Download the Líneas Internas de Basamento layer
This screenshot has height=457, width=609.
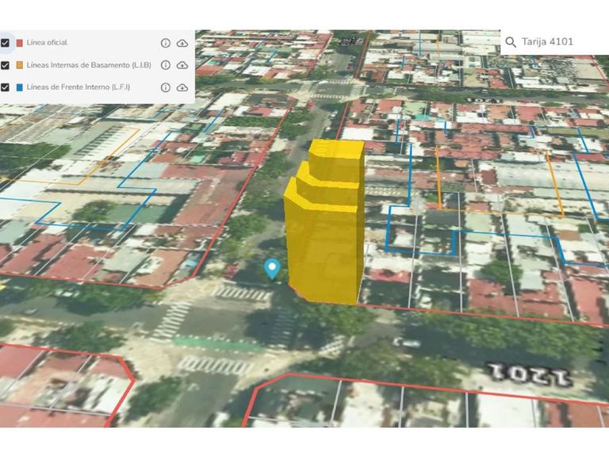pos(182,65)
